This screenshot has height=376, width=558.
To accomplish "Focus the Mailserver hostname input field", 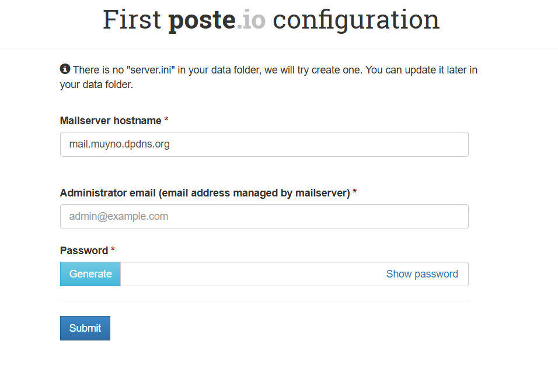I will pos(264,144).
